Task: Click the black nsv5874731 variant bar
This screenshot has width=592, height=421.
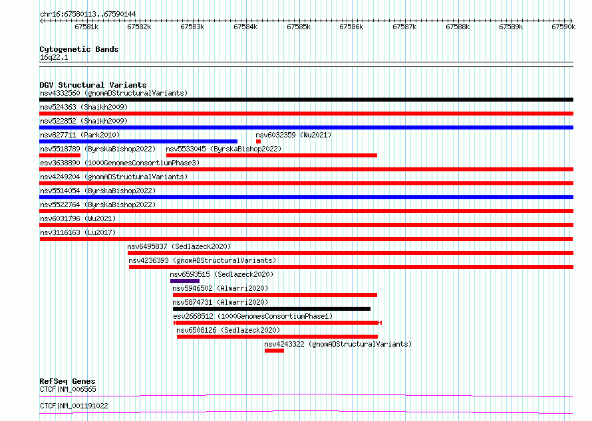Action: (271, 309)
